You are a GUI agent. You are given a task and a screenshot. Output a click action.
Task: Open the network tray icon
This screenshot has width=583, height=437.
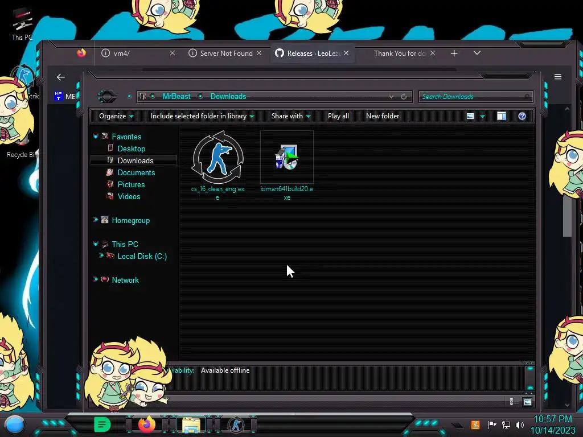click(506, 424)
